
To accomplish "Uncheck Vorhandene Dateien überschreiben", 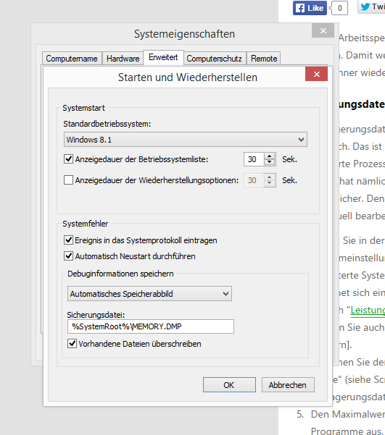I will click(72, 344).
